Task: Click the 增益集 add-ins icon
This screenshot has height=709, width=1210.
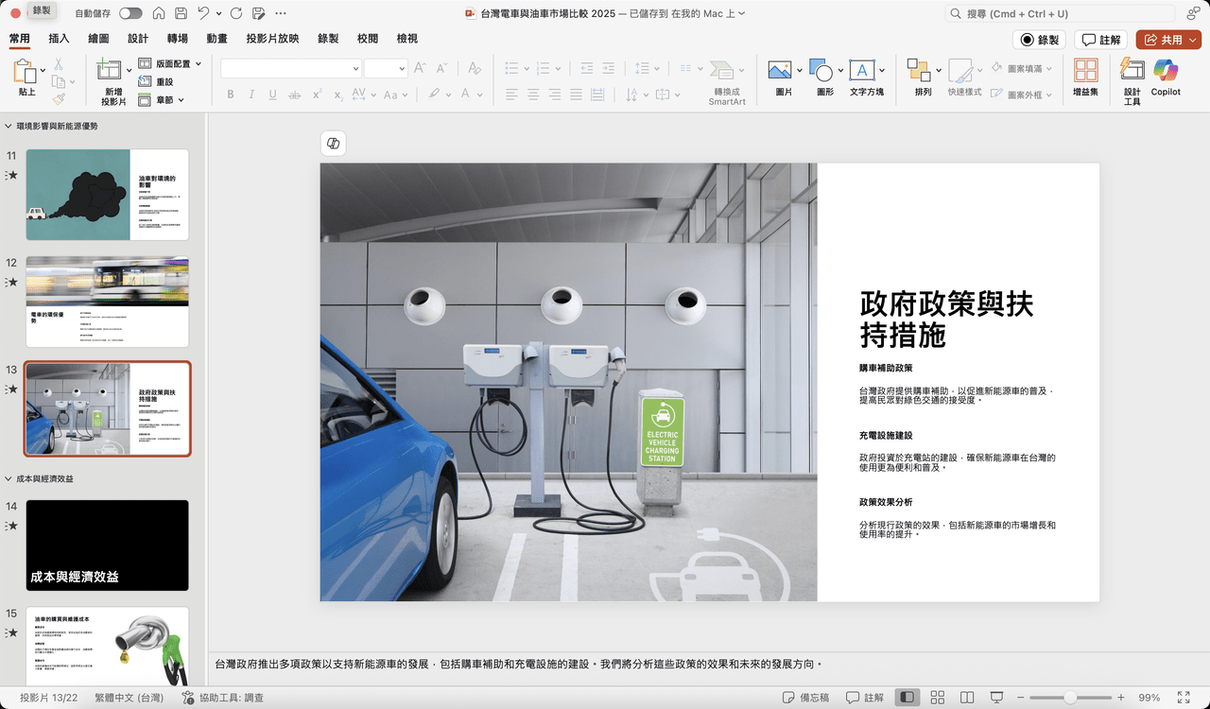Action: 1086,71
